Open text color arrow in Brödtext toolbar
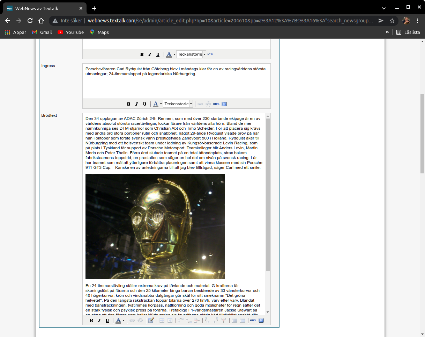 point(124,321)
